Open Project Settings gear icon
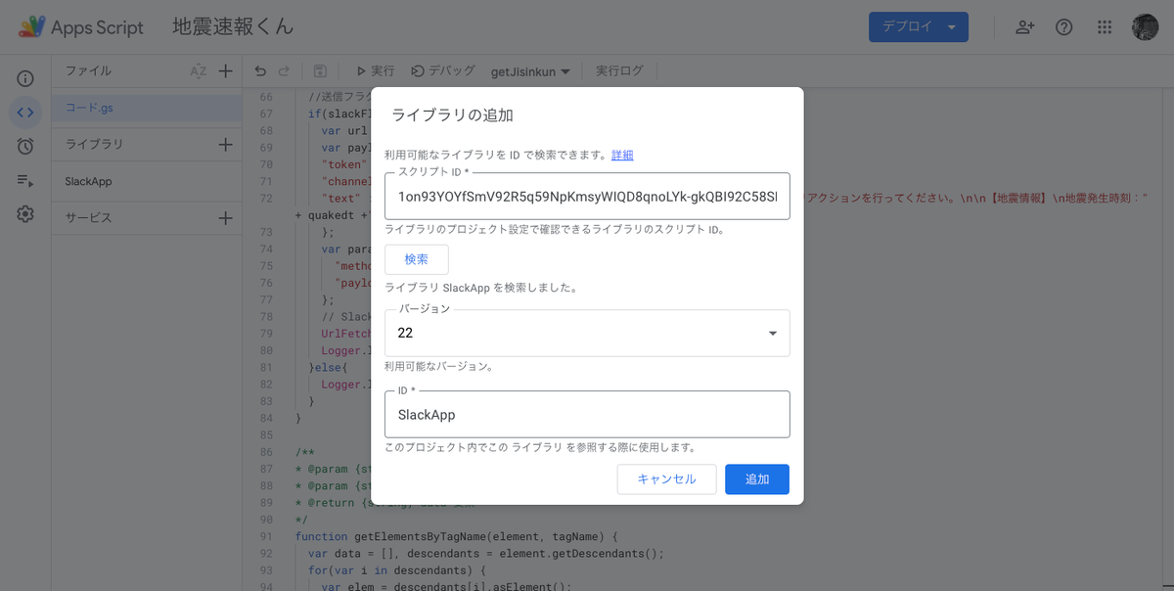This screenshot has height=591, width=1174. pyautogui.click(x=25, y=214)
